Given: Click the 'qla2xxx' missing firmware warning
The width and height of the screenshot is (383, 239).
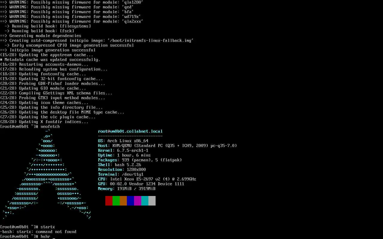Looking at the screenshot, I should pos(72,22).
